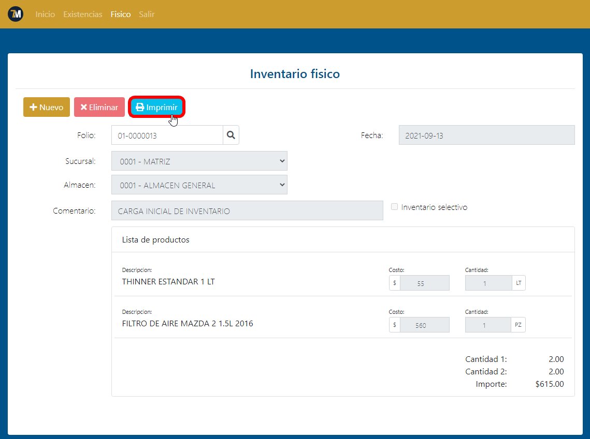Expand the Almacen dropdown
Screen dimensions: 590x439
[x=199, y=185]
